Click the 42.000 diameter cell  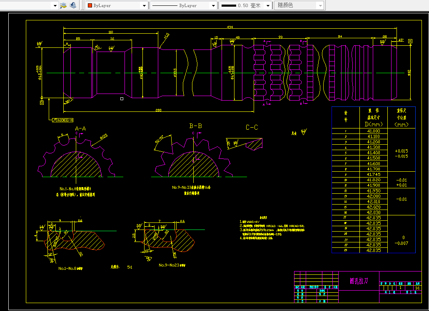coord(374,196)
